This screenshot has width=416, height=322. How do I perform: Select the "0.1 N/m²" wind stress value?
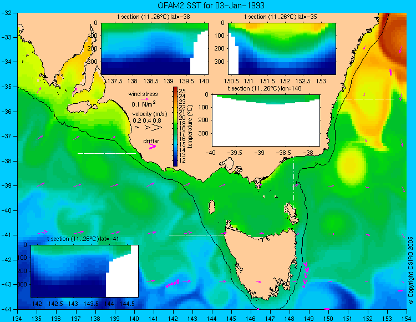coord(144,104)
